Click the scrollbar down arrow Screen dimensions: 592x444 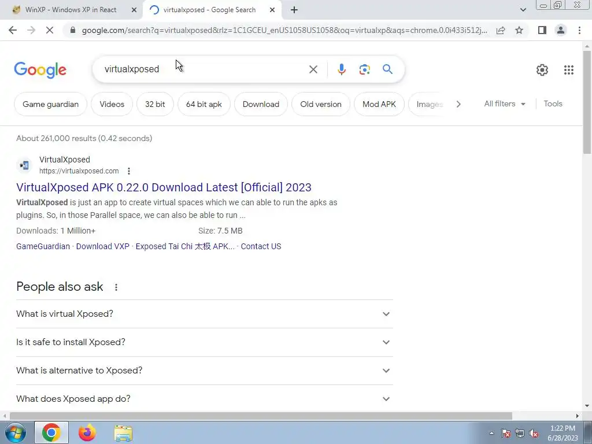(x=587, y=406)
